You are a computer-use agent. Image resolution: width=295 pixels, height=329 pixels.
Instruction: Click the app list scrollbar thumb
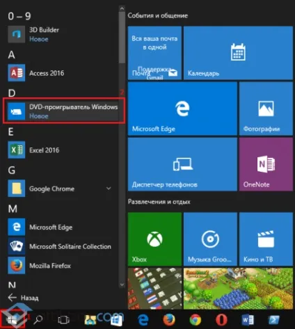click(x=122, y=38)
